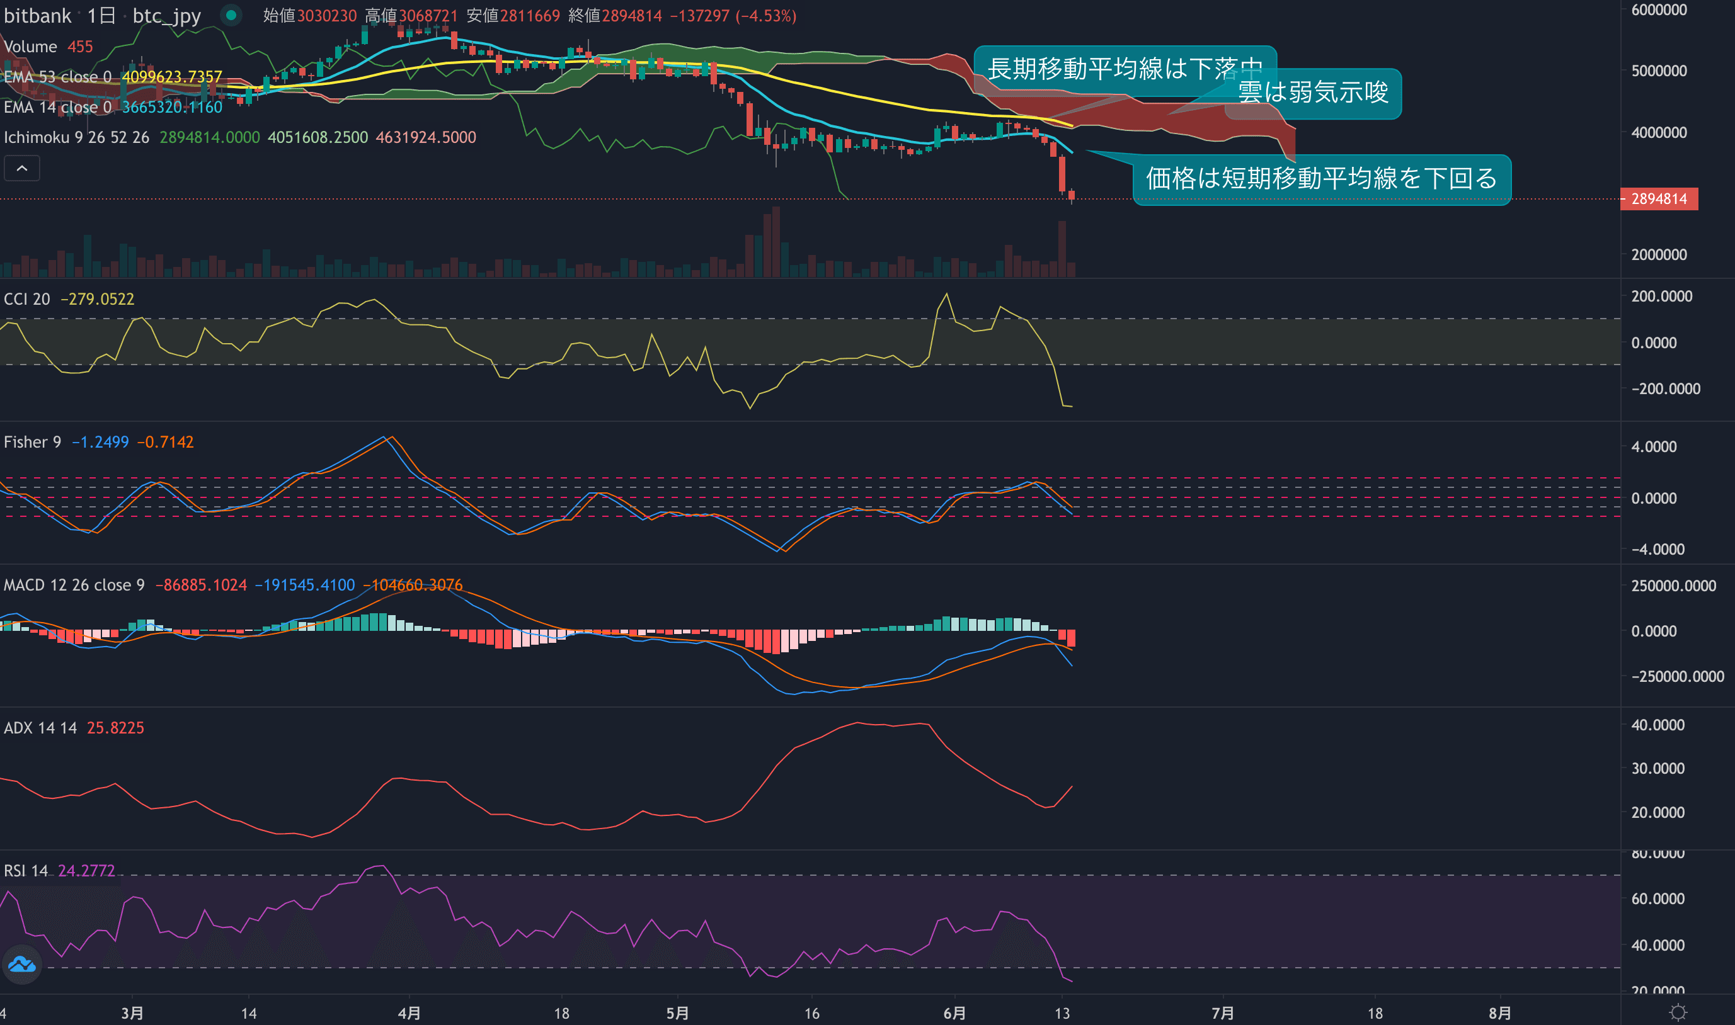Click the 7月 label on time axis
1735x1025 pixels.
point(1222,1012)
